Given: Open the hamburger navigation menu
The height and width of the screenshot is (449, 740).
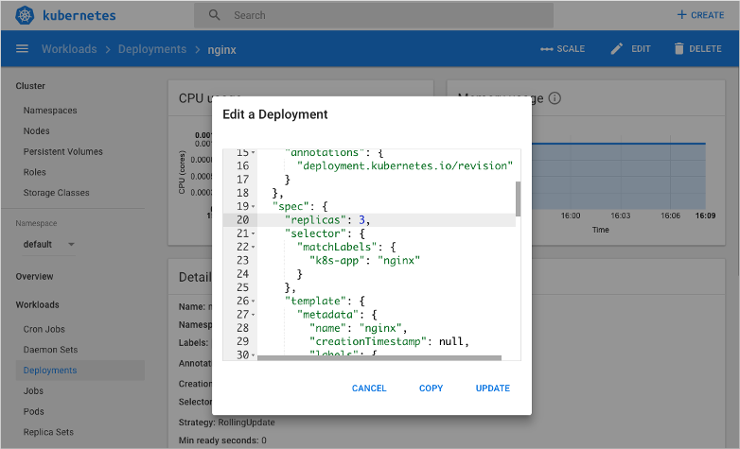Looking at the screenshot, I should tap(22, 48).
